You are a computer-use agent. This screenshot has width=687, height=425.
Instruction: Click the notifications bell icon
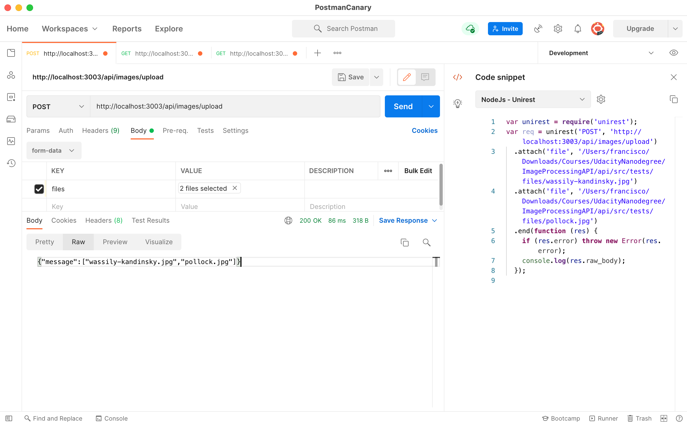pos(577,29)
